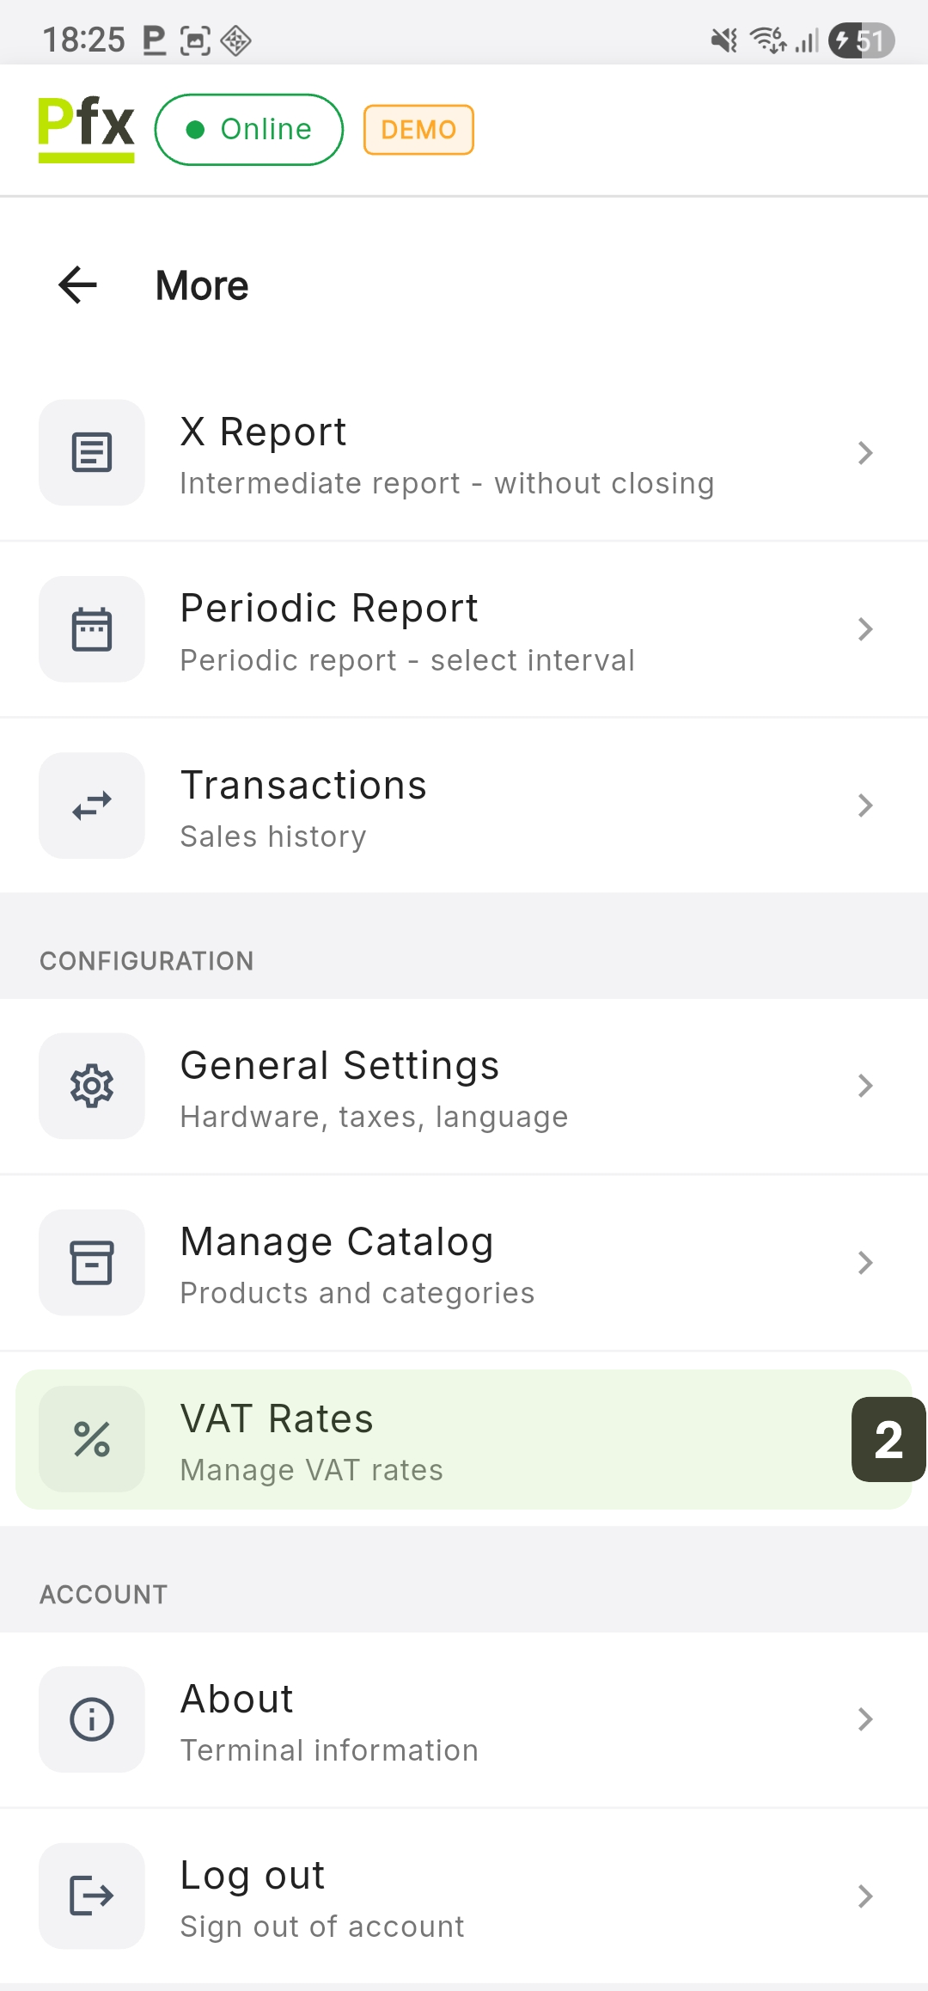The height and width of the screenshot is (1991, 928).
Task: Tap the back arrow beside More
Action: click(x=78, y=285)
